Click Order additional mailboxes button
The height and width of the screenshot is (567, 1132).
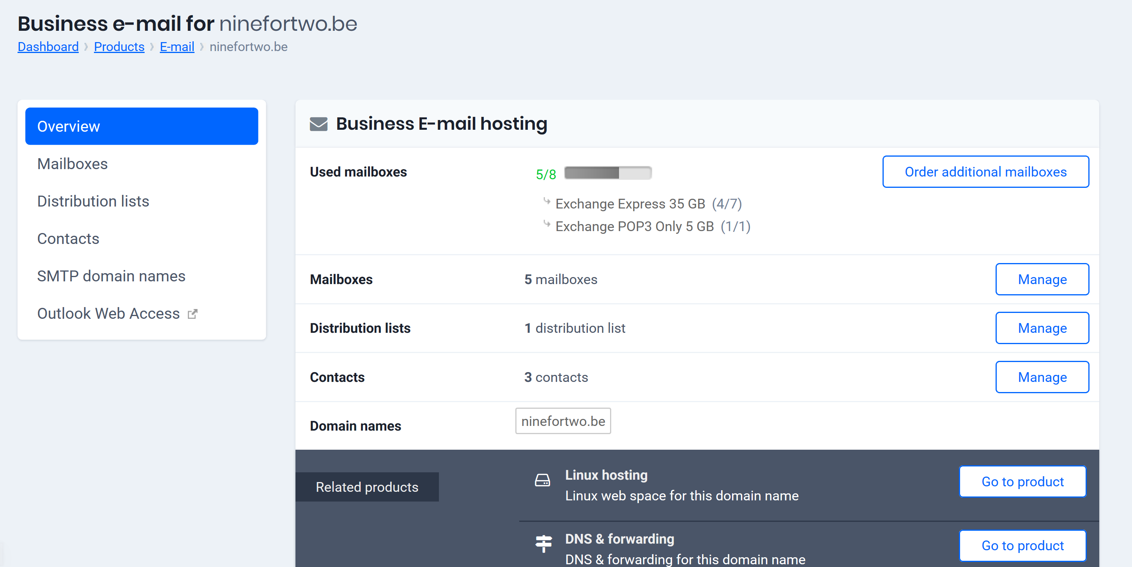[x=986, y=171]
